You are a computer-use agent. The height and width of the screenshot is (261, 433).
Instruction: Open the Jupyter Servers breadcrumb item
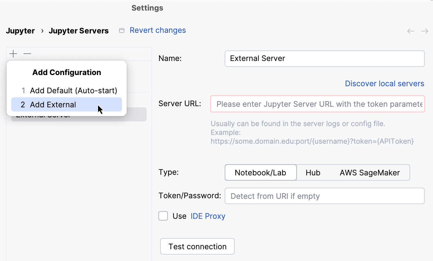click(79, 30)
